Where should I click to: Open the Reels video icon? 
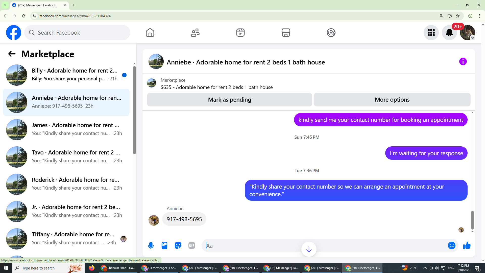click(x=240, y=33)
